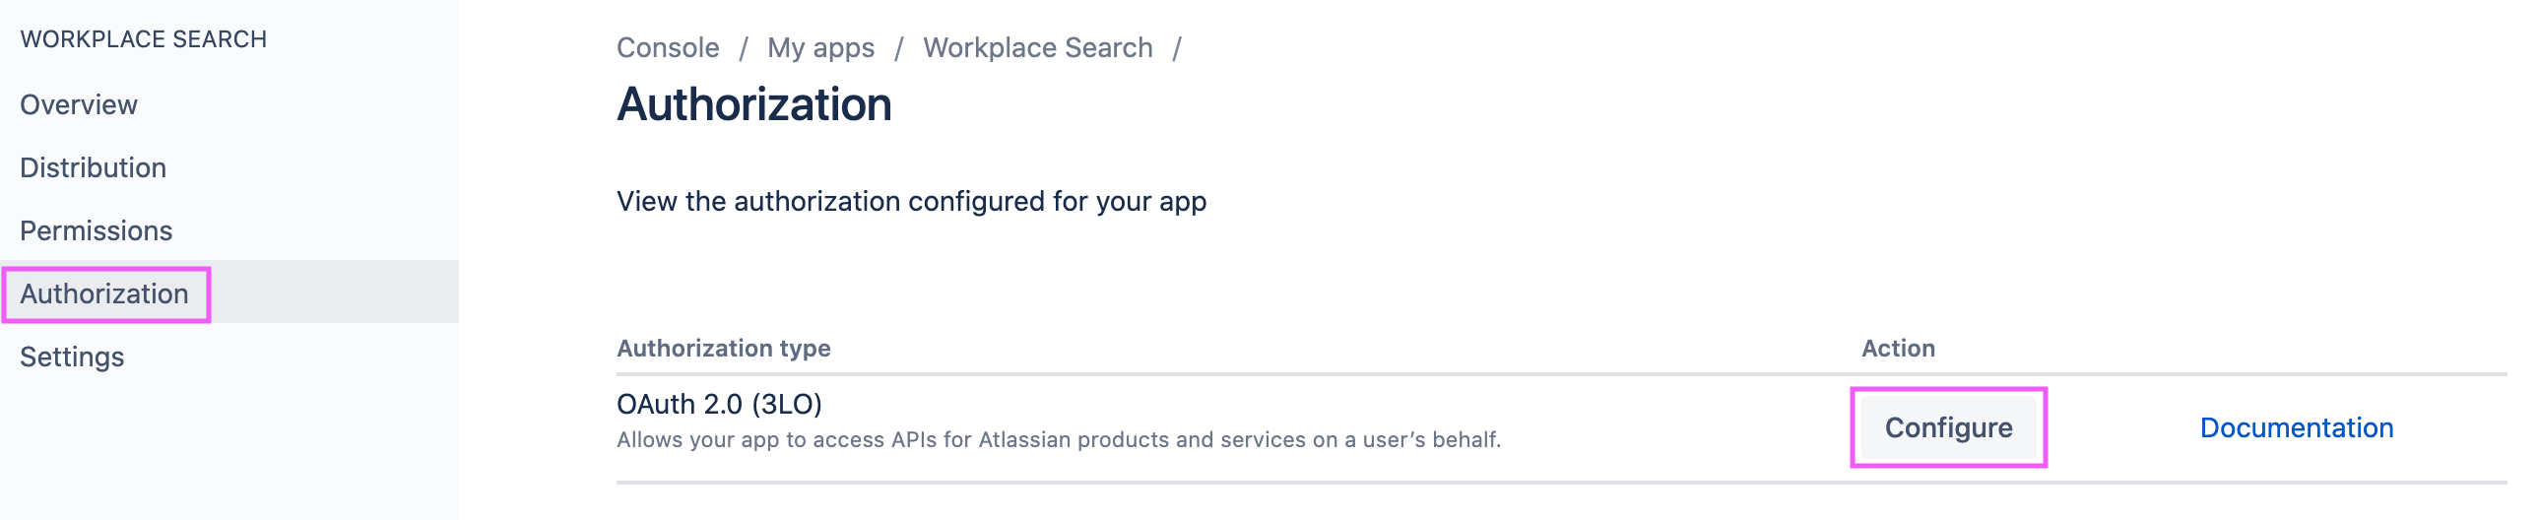Go to Distribution in the sidebar
The image size is (2539, 520).
pyautogui.click(x=93, y=167)
